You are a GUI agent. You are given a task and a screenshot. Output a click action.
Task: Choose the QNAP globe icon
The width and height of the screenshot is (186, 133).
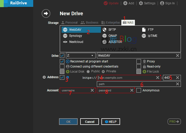point(104,36)
